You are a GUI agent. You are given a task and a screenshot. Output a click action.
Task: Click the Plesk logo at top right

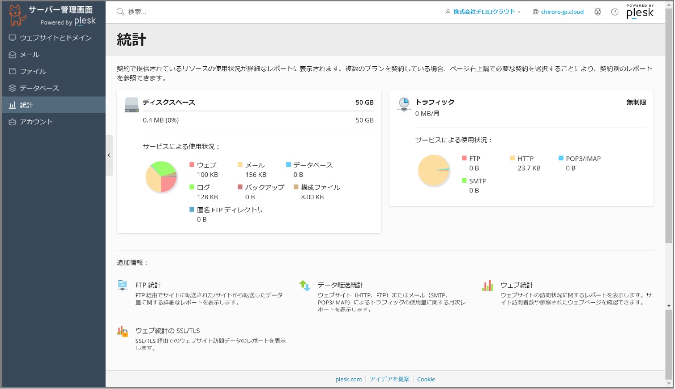click(640, 12)
